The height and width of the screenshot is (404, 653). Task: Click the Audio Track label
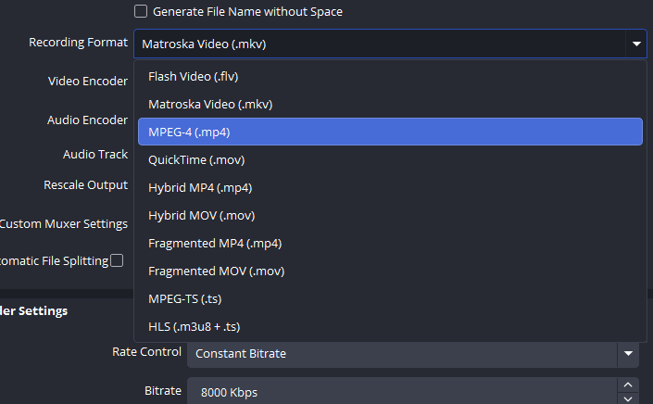pos(95,155)
